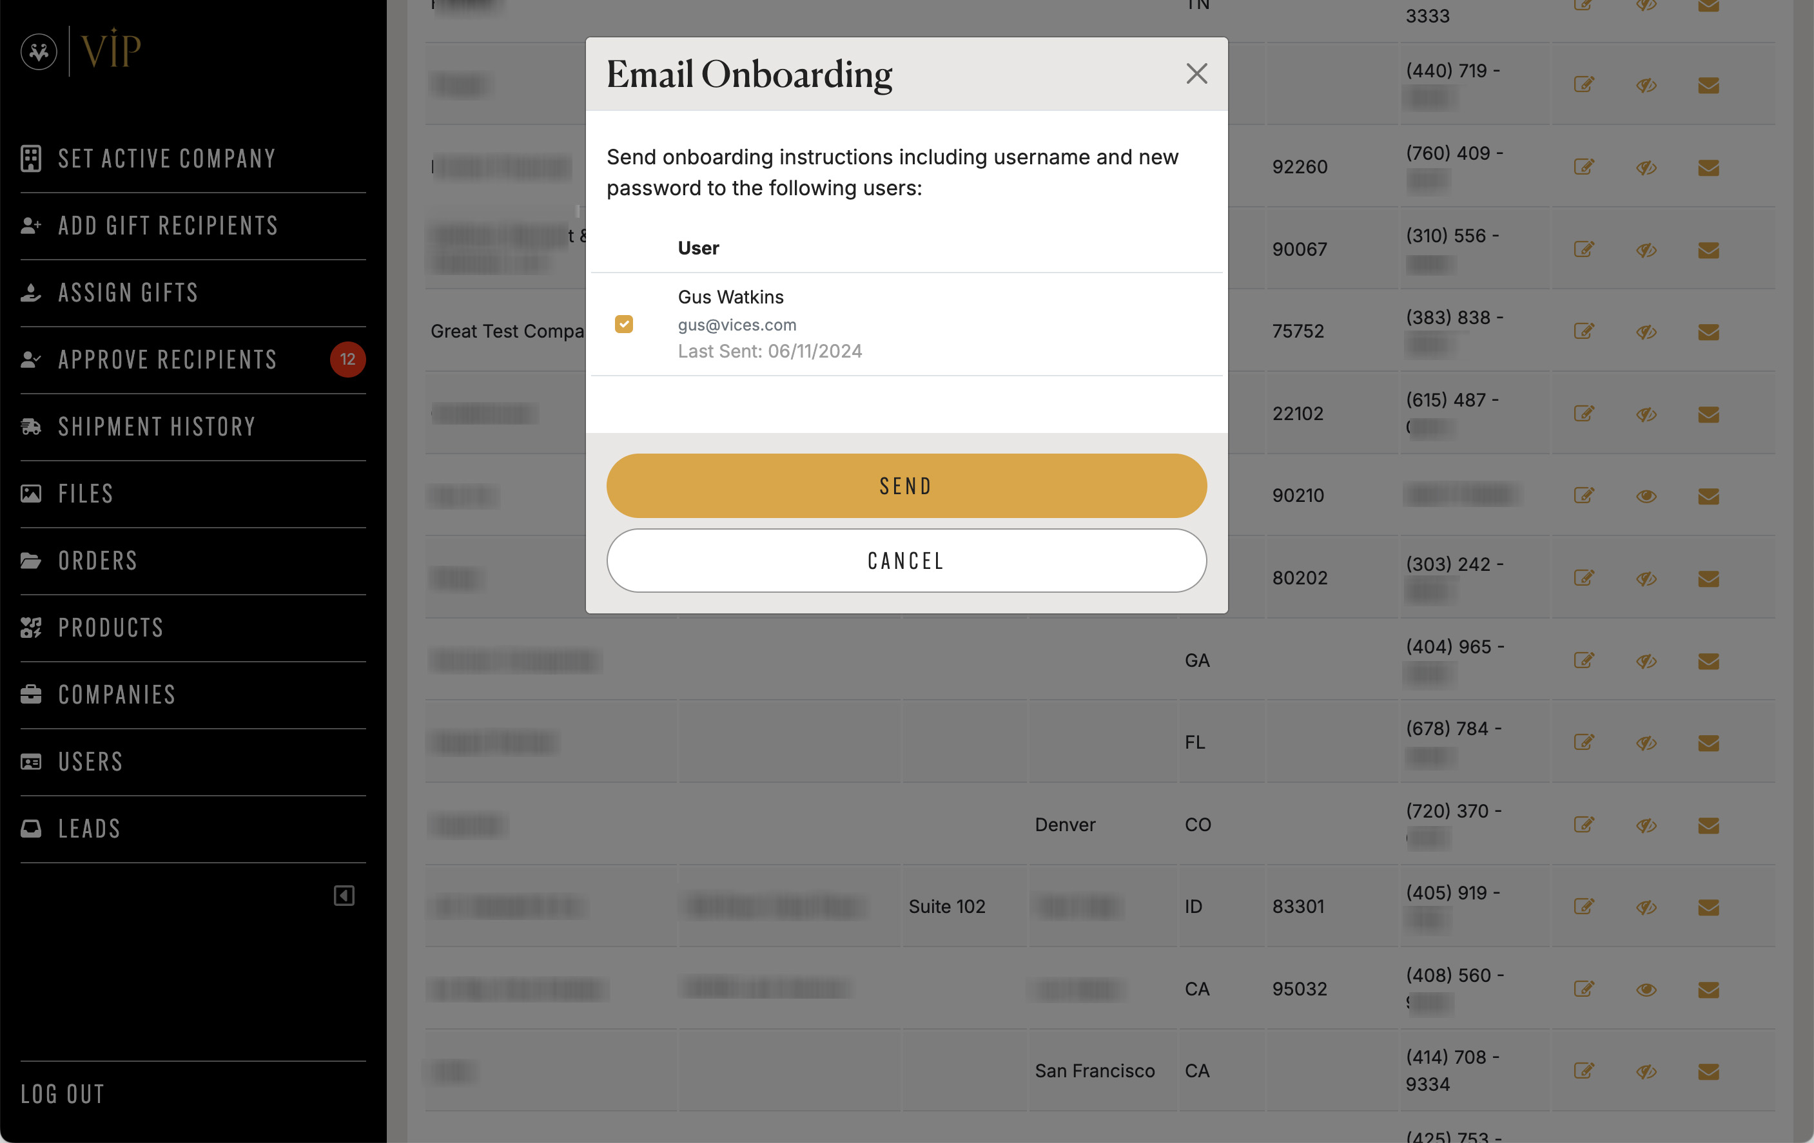Click the Leads inbox icon
The height and width of the screenshot is (1143, 1814).
point(31,829)
